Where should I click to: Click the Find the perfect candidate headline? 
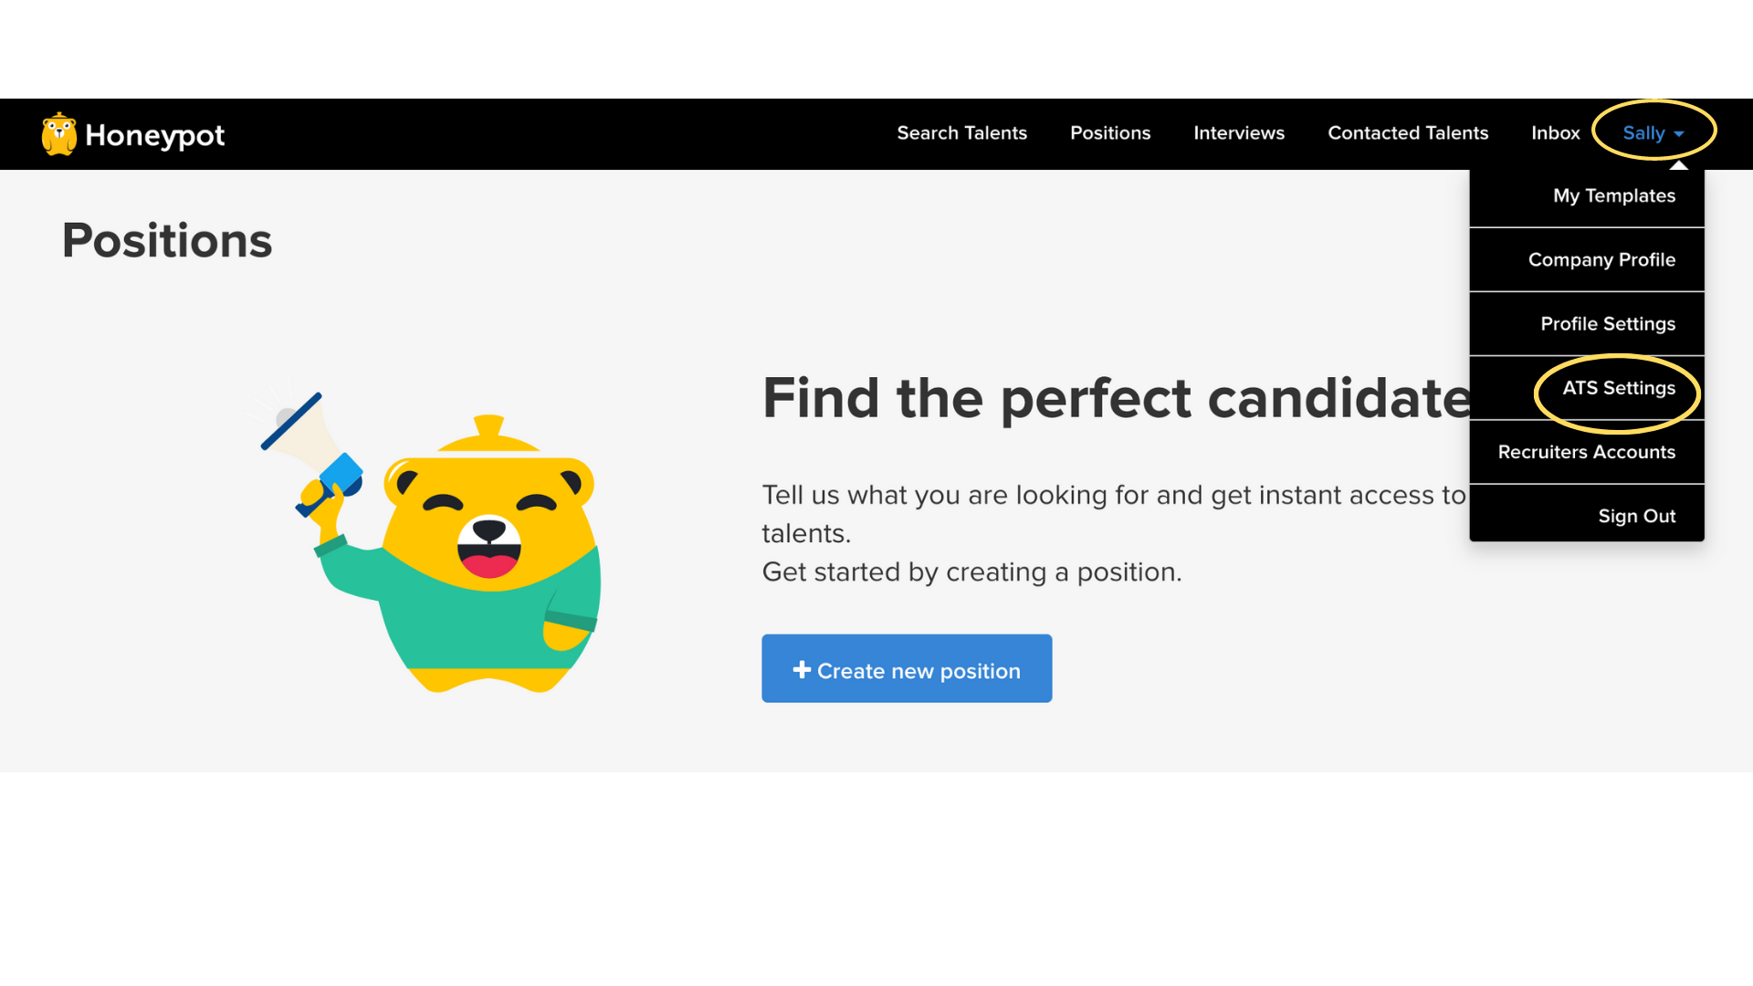pos(1116,398)
